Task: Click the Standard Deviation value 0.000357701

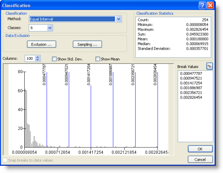Action: click(x=197, y=48)
